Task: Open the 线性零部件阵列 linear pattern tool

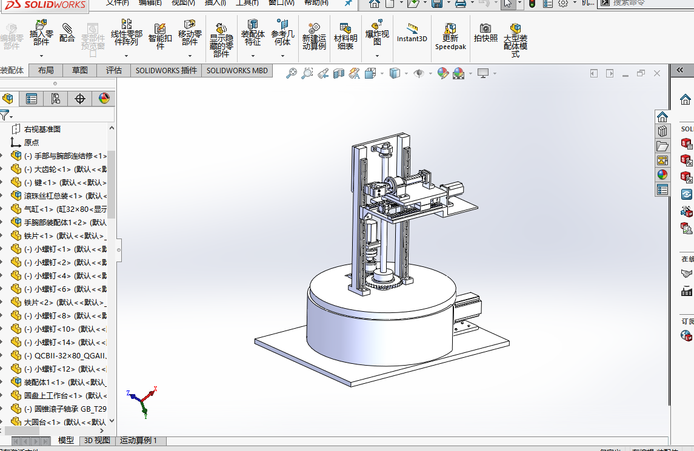Action: click(127, 33)
